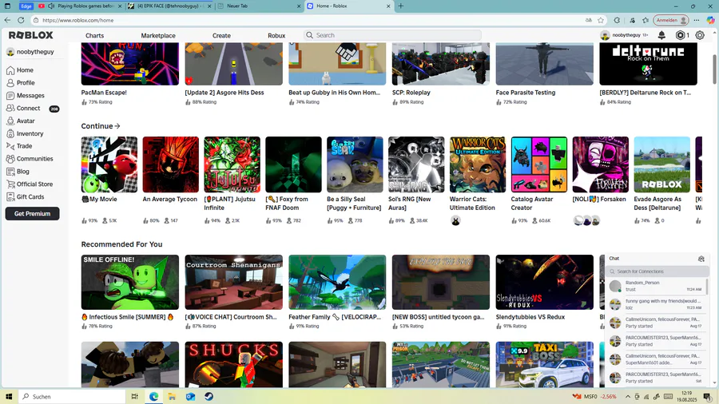Open File Explorer from the taskbar
This screenshot has width=719, height=404.
tap(172, 397)
